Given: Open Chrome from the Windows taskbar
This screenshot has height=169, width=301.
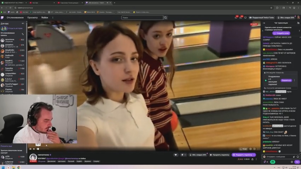Looking at the screenshot, I should pyautogui.click(x=19, y=168).
